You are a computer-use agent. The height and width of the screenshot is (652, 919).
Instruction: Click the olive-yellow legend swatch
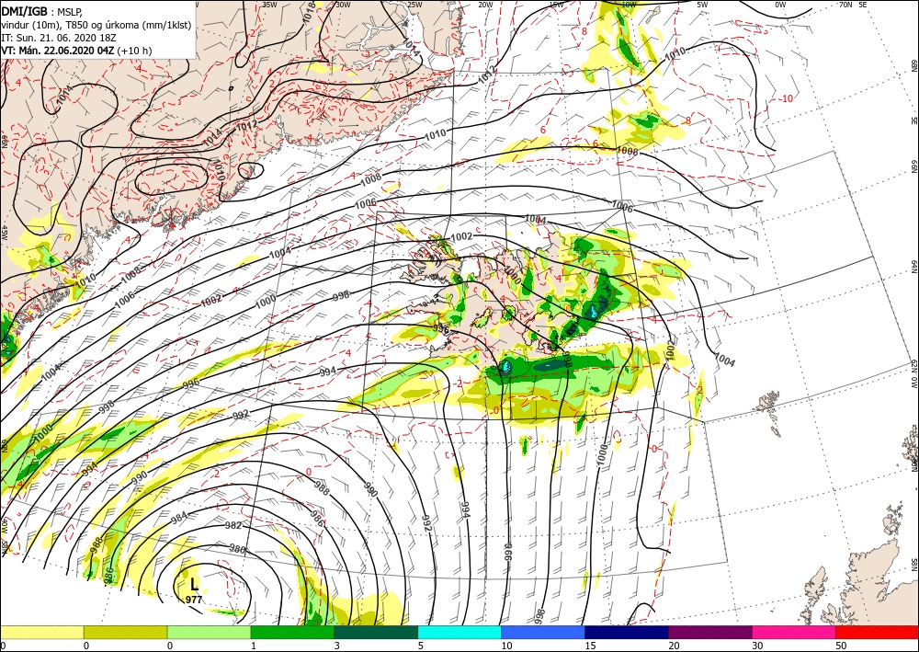[125, 633]
